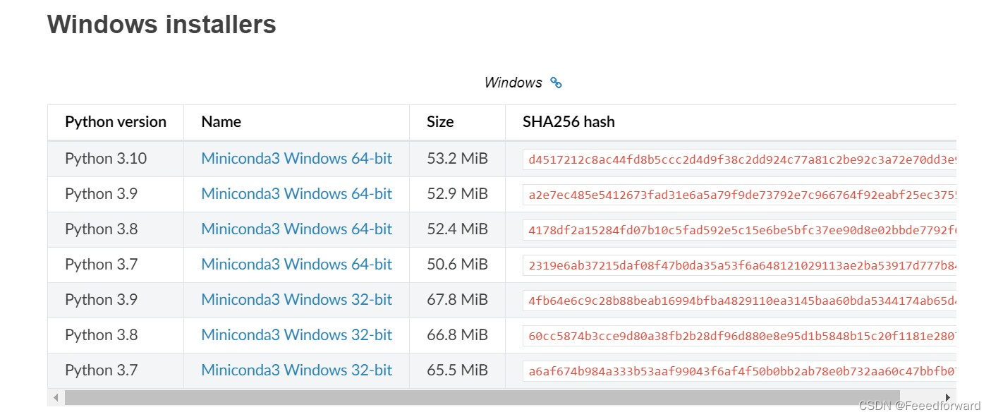Open Miniconda3 Windows 64-bit for Python 3.7
The height and width of the screenshot is (417, 991).
click(x=297, y=264)
